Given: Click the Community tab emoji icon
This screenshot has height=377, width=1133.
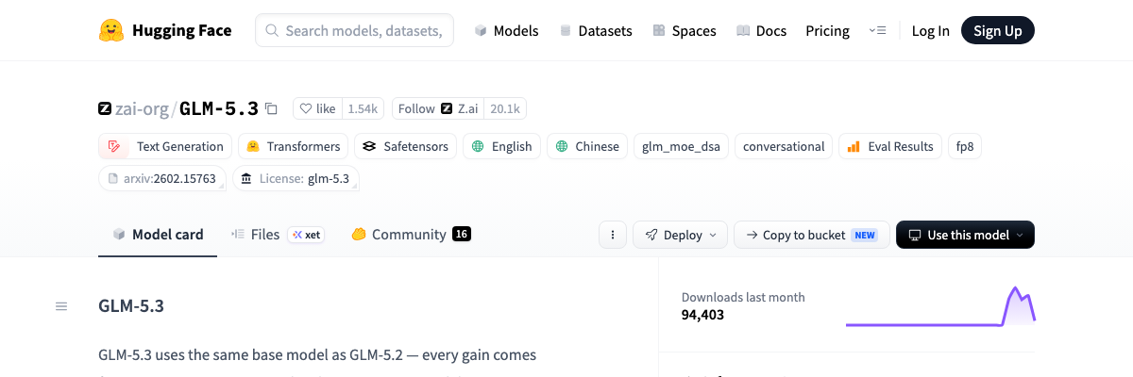Looking at the screenshot, I should click(359, 235).
